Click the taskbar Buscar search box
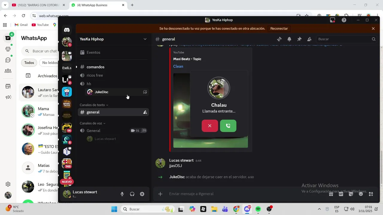The width and height of the screenshot is (383, 215). [148, 209]
